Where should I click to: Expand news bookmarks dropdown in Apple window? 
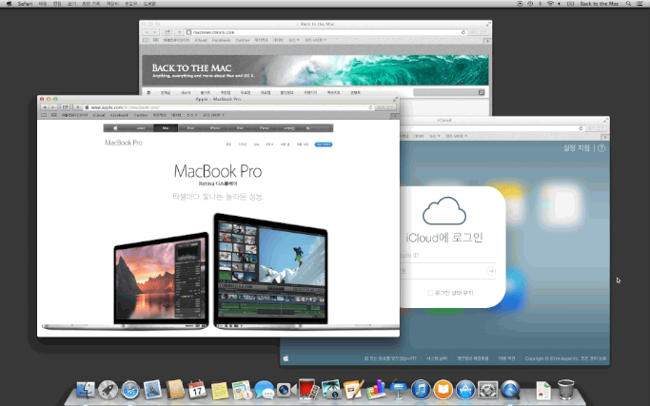191,115
